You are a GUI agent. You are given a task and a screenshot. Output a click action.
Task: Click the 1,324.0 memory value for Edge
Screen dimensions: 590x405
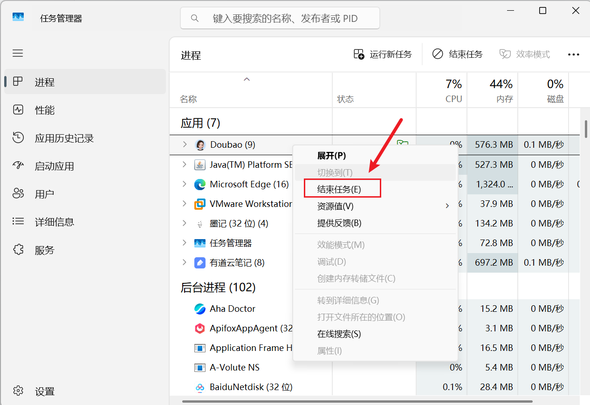493,184
